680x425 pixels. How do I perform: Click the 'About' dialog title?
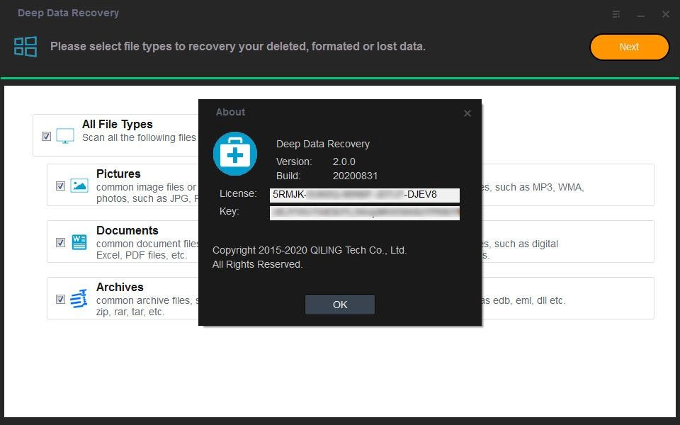(x=231, y=113)
